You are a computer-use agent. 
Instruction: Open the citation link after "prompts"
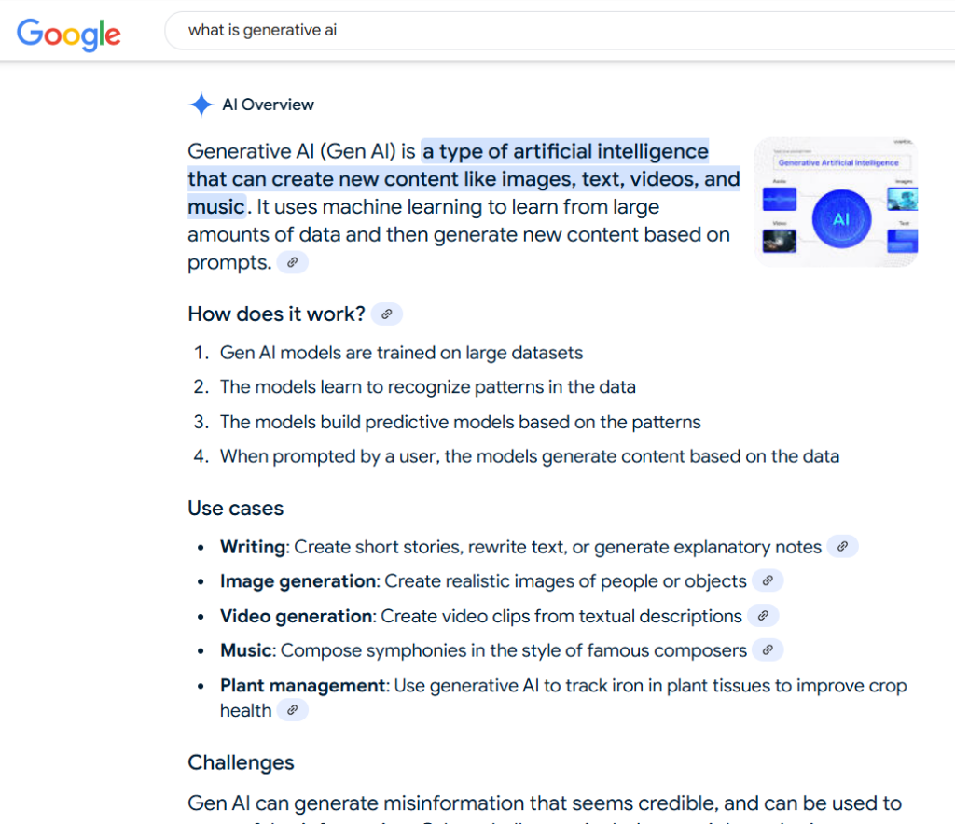pos(292,262)
